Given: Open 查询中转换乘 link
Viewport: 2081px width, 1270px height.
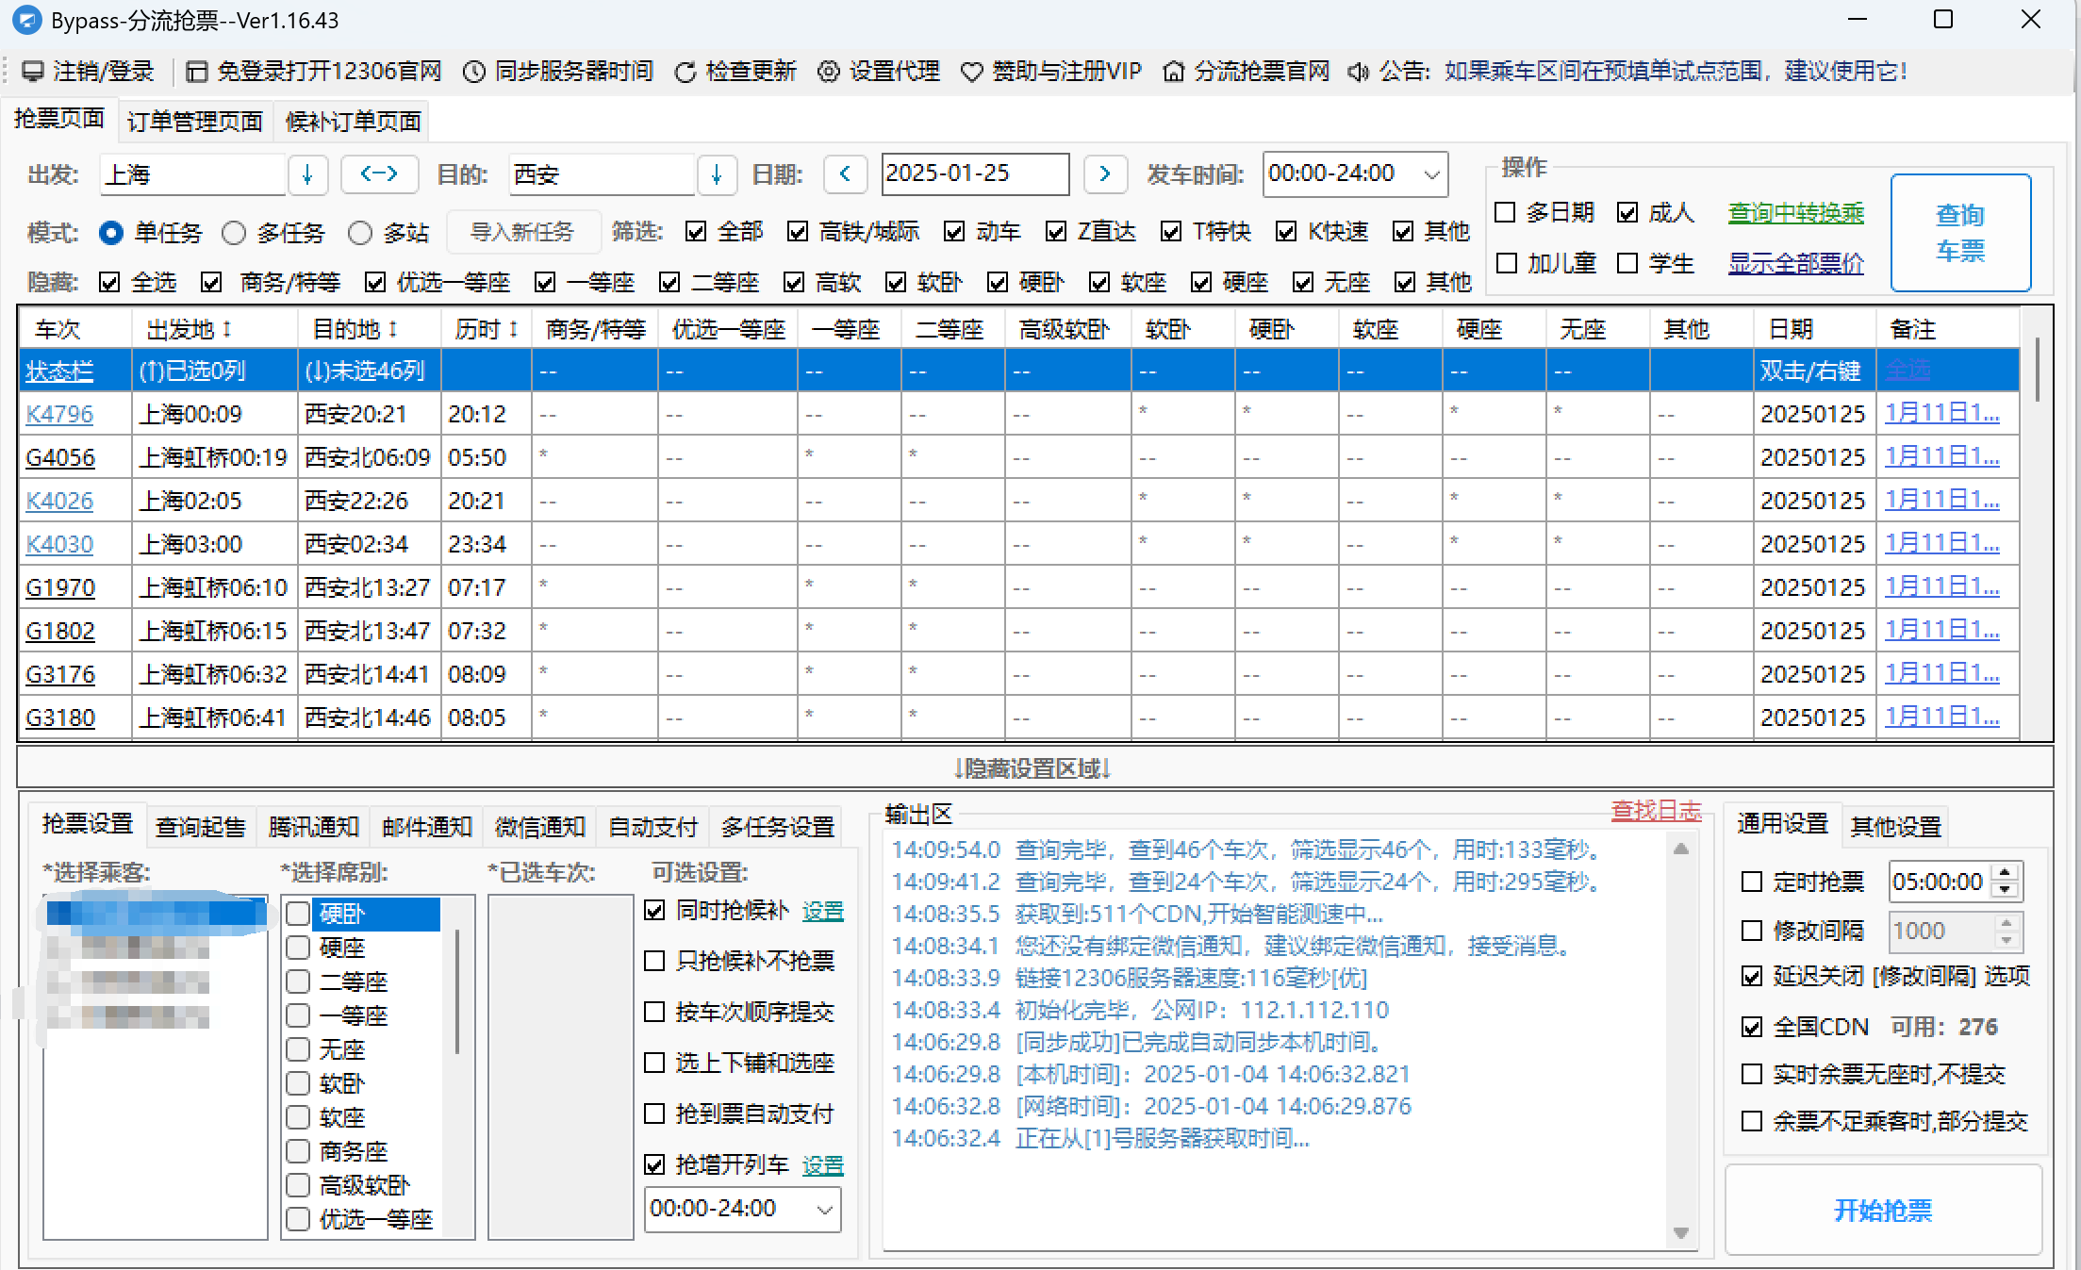Looking at the screenshot, I should click(1796, 213).
